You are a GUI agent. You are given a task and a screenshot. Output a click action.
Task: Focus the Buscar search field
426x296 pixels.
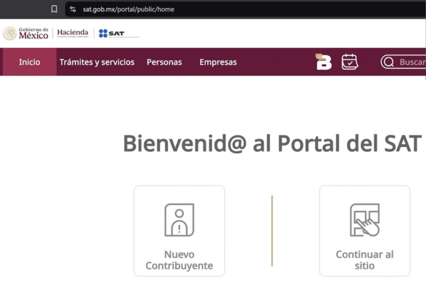pyautogui.click(x=412, y=62)
